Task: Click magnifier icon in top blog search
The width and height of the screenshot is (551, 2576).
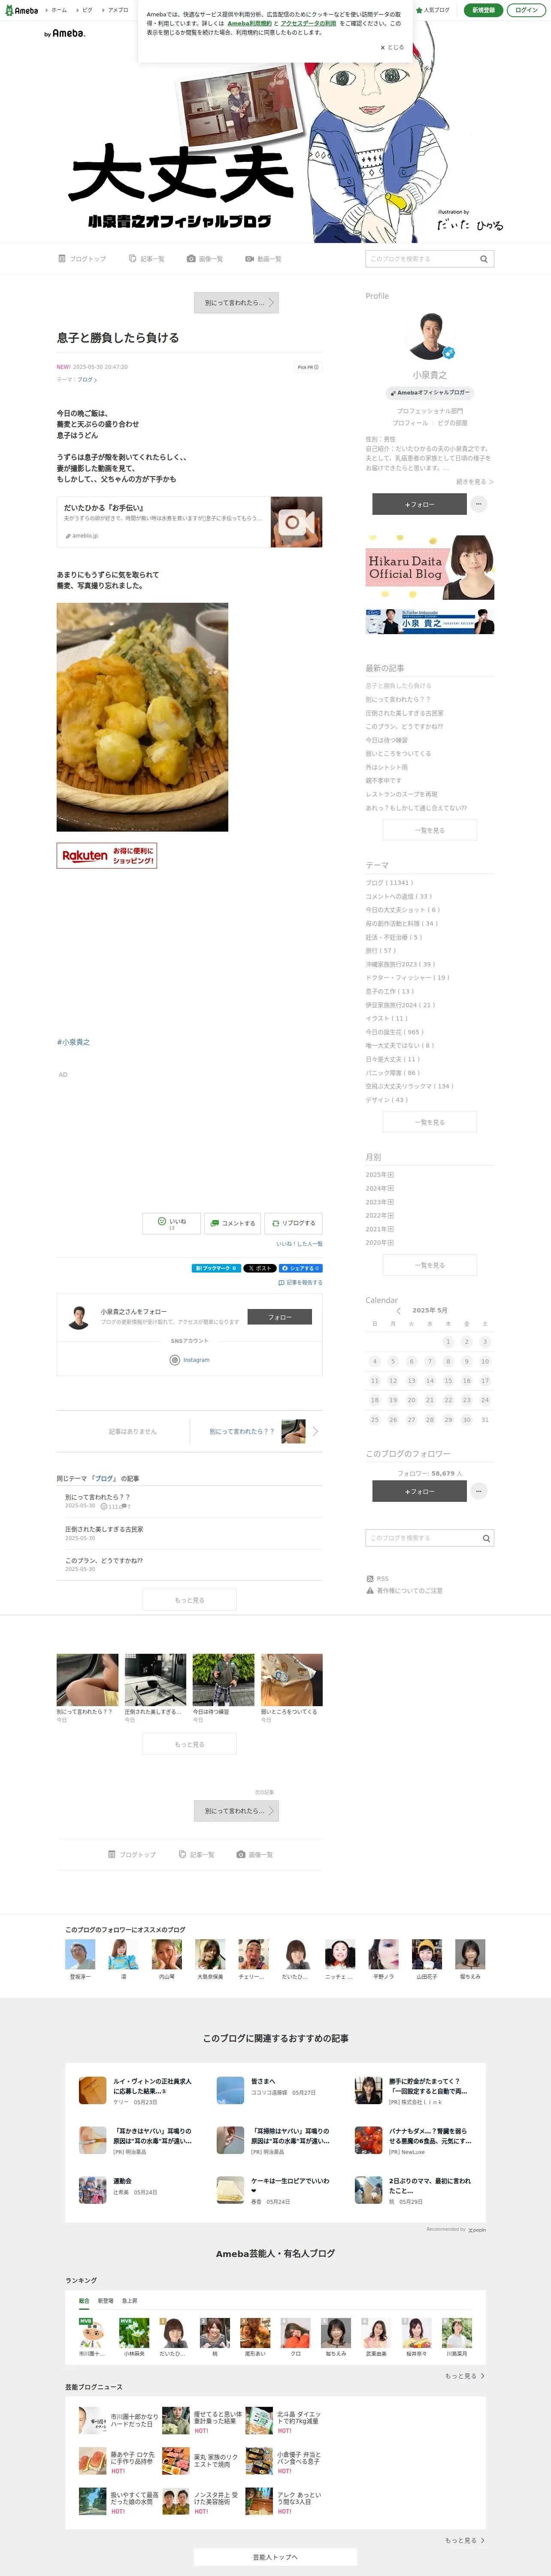Action: click(484, 259)
